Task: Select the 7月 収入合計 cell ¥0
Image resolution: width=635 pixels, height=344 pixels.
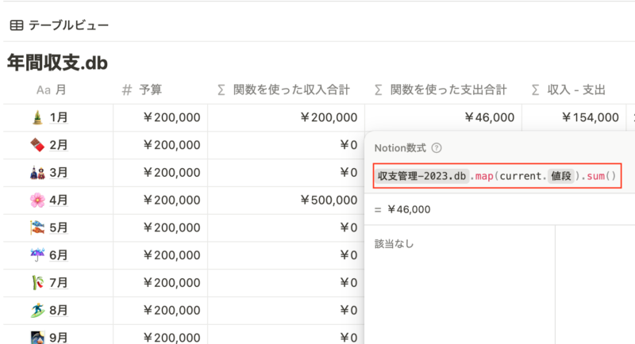Action: tap(287, 282)
